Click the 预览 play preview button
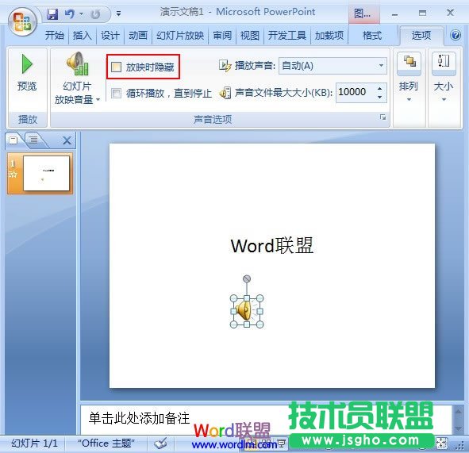469x453 pixels. 27,73
